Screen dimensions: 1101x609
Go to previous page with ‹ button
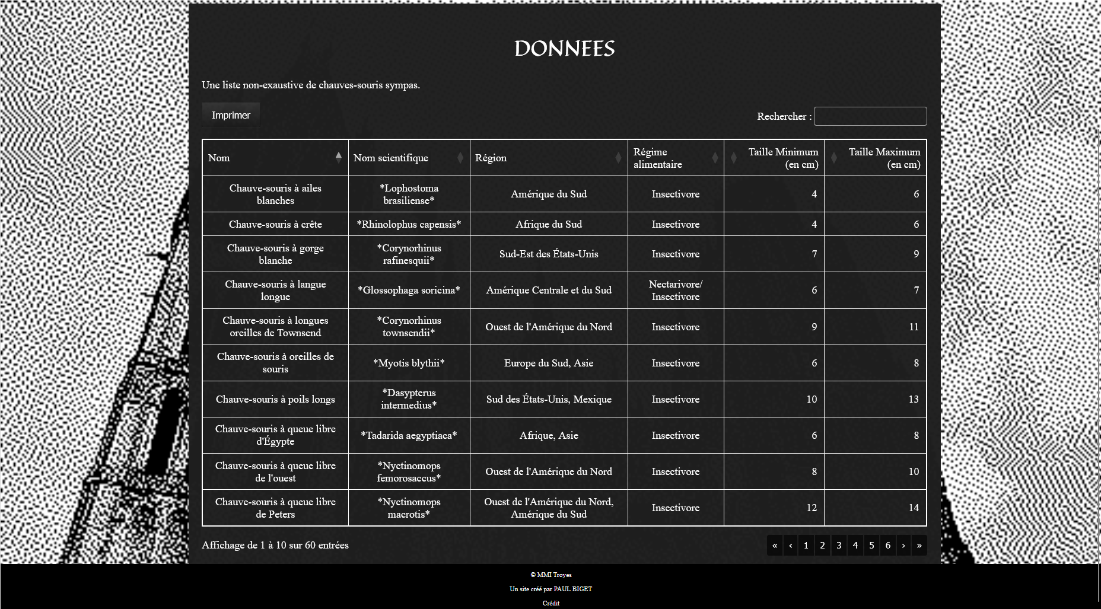tap(791, 546)
